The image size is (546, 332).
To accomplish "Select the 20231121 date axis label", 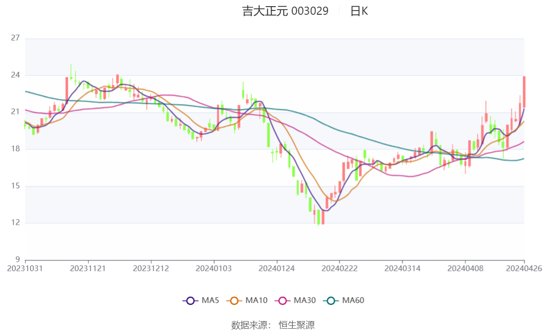I will [88, 268].
